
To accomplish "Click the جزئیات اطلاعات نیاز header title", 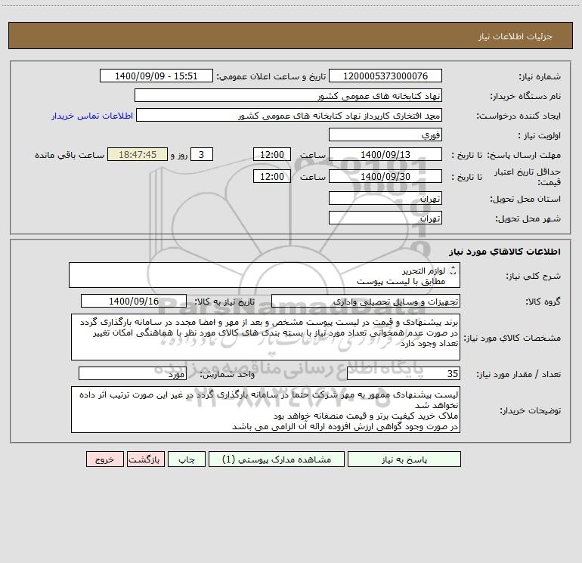I will [515, 36].
